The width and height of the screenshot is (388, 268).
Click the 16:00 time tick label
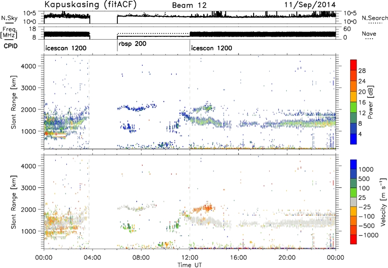238,257
